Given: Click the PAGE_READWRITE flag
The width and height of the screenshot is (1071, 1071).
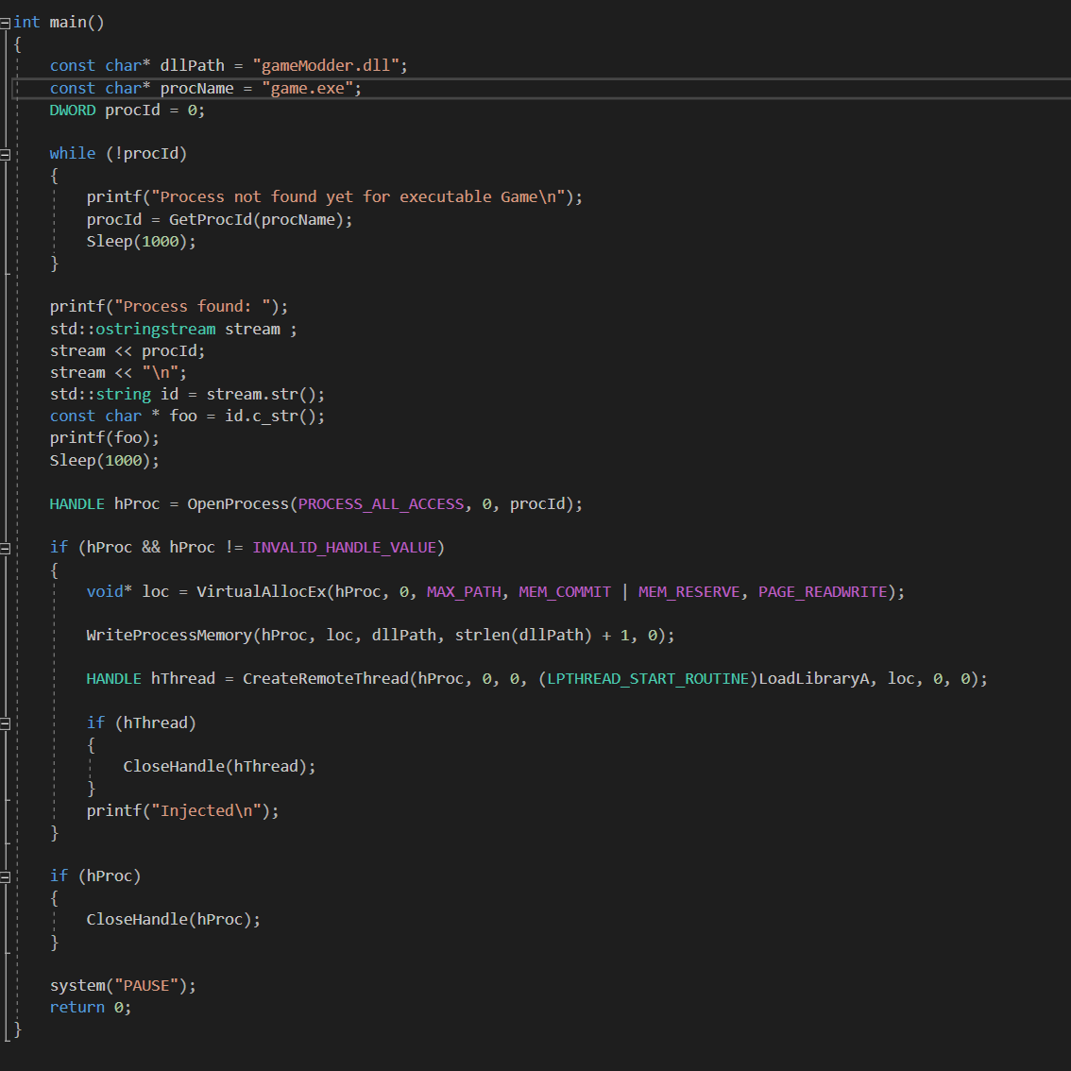Looking at the screenshot, I should click(823, 591).
